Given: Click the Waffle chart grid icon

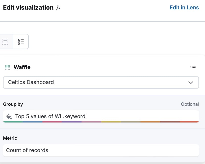Looking at the screenshot, I should pyautogui.click(x=8, y=67).
